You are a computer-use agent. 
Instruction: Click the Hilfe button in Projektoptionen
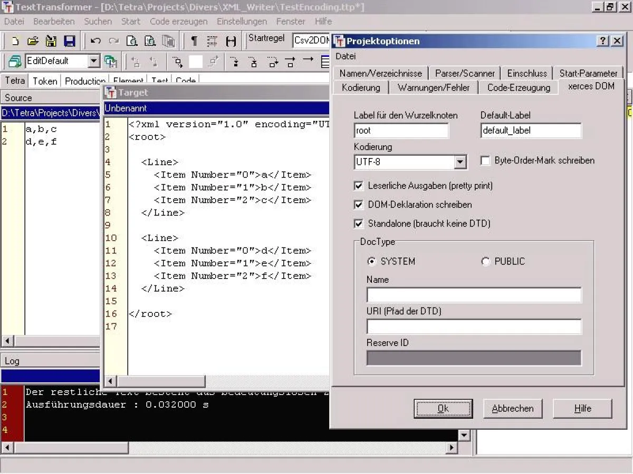point(582,408)
